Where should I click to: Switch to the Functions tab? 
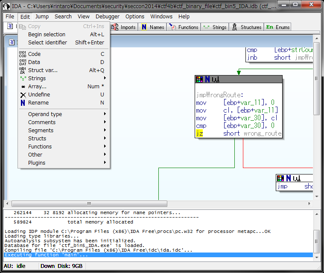coord(184,27)
